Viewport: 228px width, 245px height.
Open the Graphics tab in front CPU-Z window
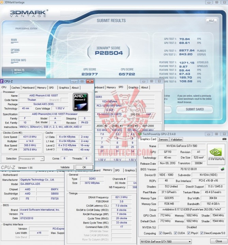click(x=64, y=88)
